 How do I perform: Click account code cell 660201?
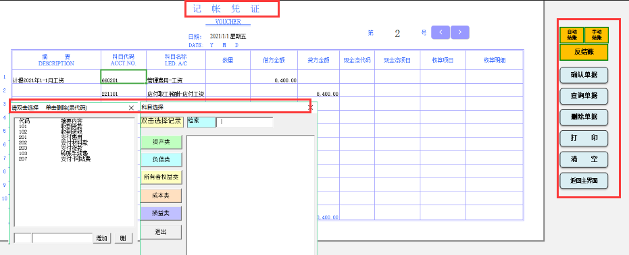coord(124,77)
